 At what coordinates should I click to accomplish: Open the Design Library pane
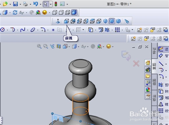(x=148, y=70)
